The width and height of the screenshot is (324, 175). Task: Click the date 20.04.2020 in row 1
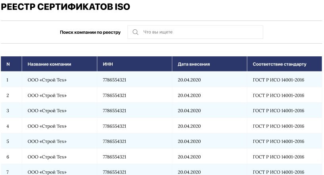coord(189,80)
